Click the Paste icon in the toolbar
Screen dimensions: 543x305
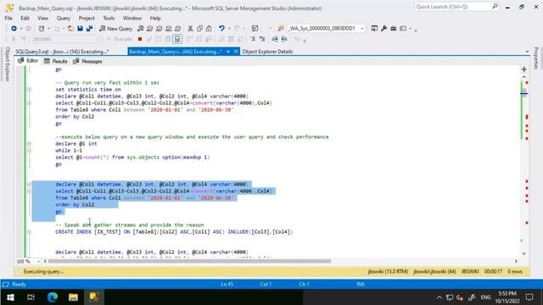(x=209, y=28)
